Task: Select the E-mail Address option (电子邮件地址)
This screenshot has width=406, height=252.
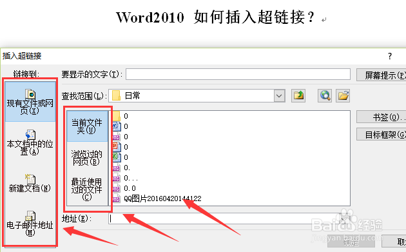Action: (30, 223)
